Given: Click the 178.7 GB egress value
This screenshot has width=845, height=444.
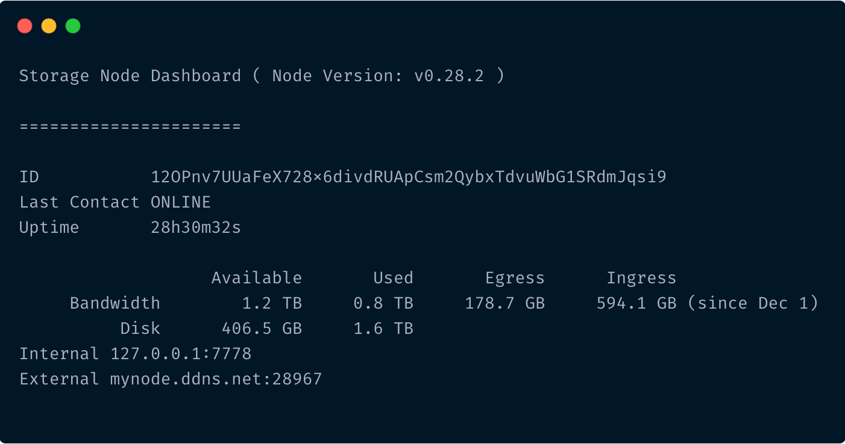Looking at the screenshot, I should point(504,303).
